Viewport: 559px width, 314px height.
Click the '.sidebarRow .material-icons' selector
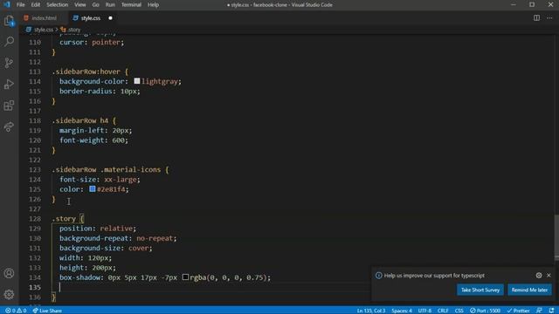pyautogui.click(x=107, y=169)
